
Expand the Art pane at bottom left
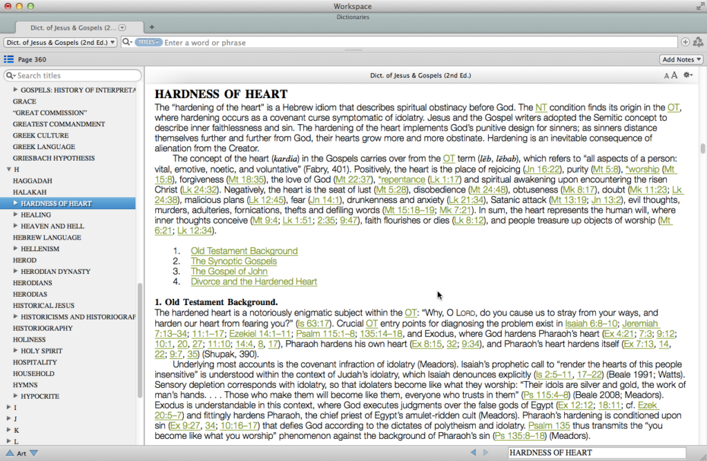point(10,453)
